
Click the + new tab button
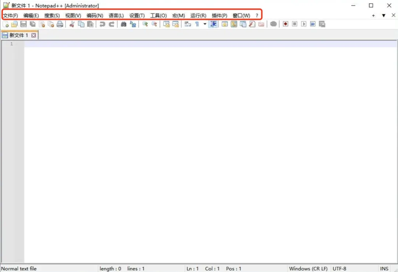373,15
